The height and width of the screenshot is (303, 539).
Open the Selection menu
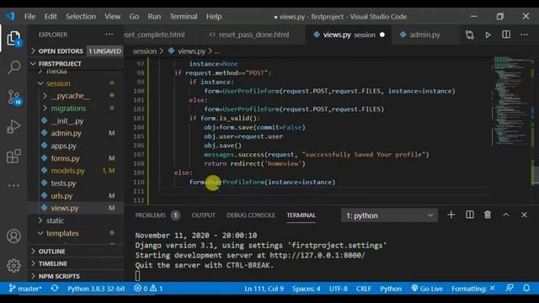[81, 17]
